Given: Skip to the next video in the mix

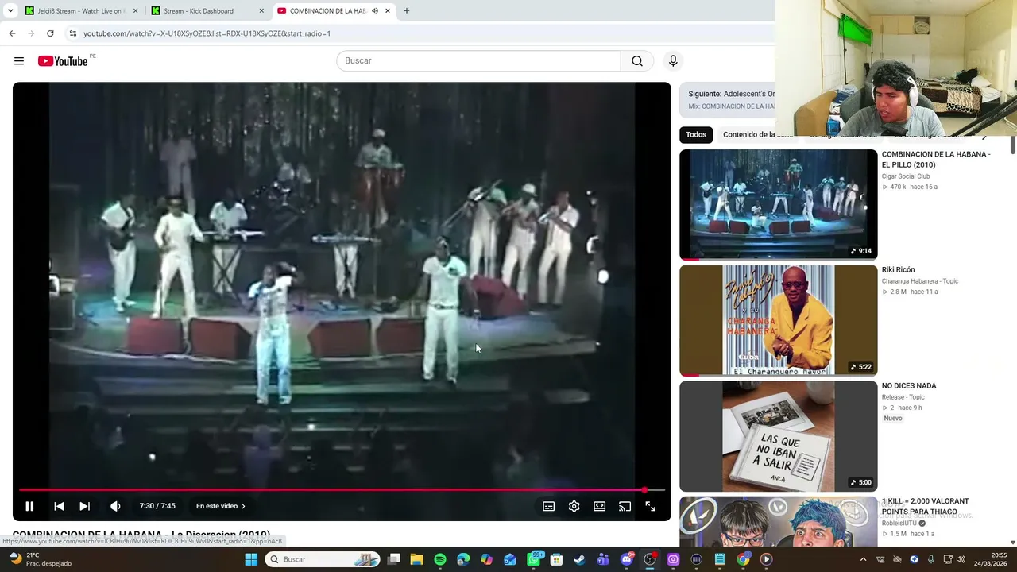Looking at the screenshot, I should pyautogui.click(x=84, y=506).
